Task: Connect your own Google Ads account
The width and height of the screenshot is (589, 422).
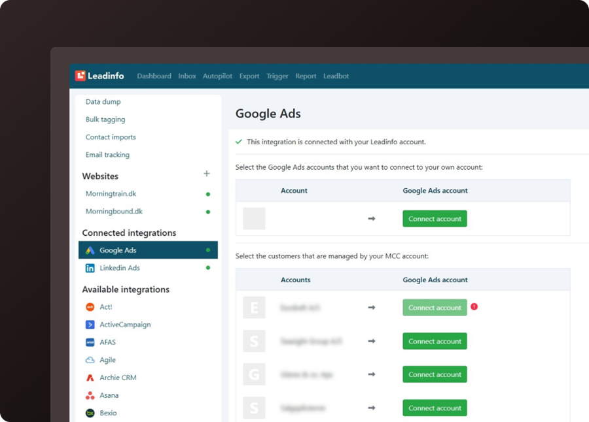Action: (435, 219)
